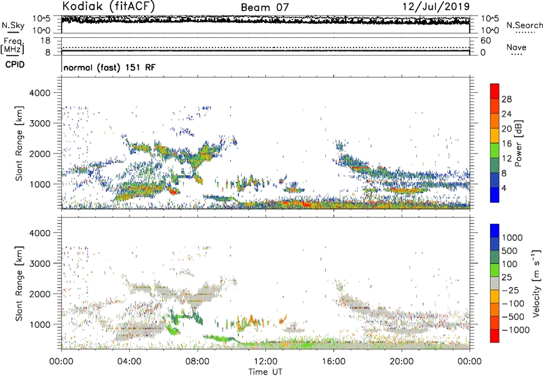Click the normal (fast) 151 RF text
The image size is (543, 376).
point(109,67)
